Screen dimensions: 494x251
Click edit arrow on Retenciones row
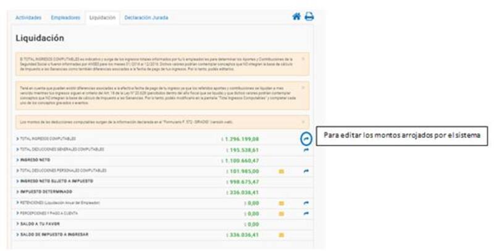(x=306, y=202)
